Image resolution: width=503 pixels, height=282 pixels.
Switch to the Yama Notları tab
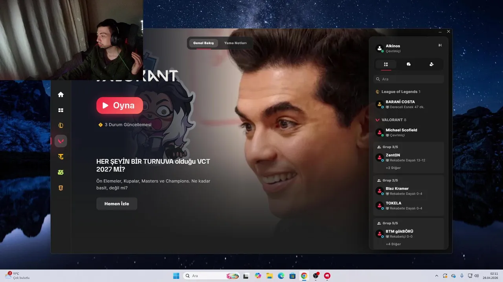[x=235, y=43]
